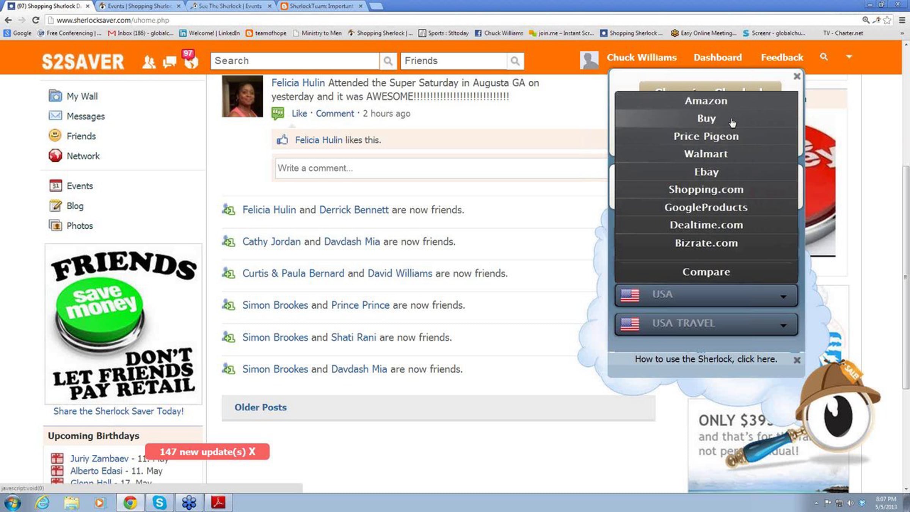Choose Price Pigeon from the store list
Viewport: 910px width, 512px height.
pyautogui.click(x=706, y=136)
